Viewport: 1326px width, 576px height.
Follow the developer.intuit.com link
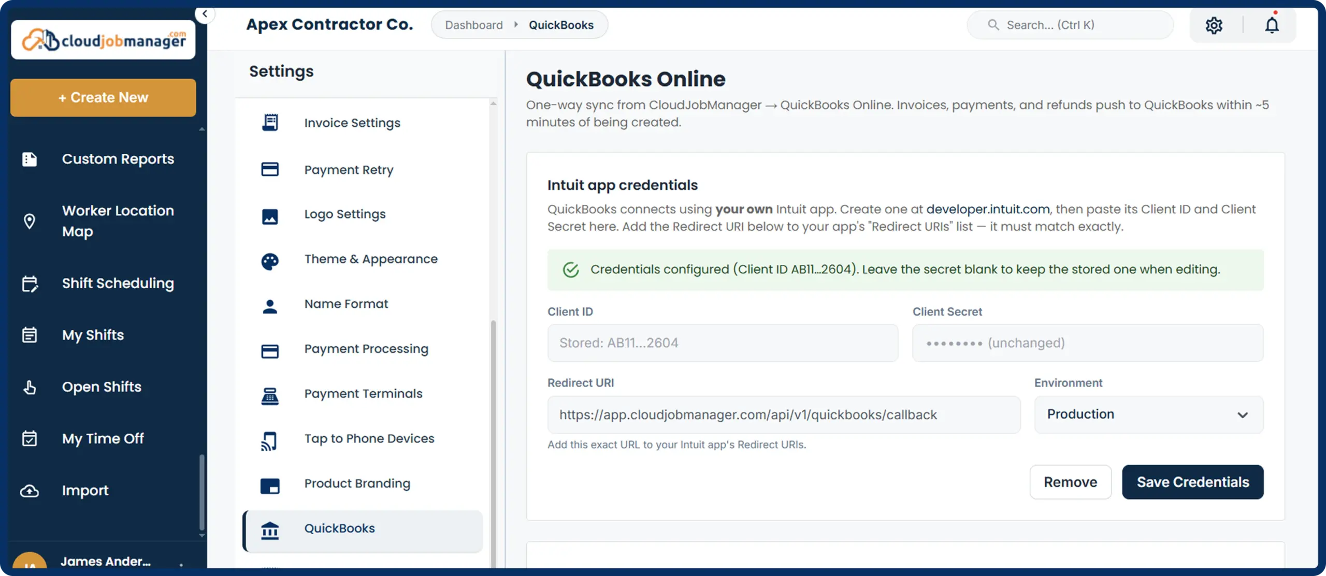pos(988,209)
